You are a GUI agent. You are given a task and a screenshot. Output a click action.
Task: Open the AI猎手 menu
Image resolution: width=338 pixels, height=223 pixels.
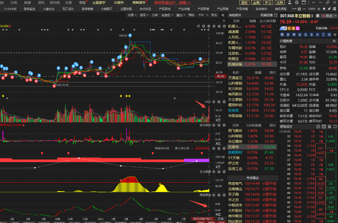pos(119,3)
